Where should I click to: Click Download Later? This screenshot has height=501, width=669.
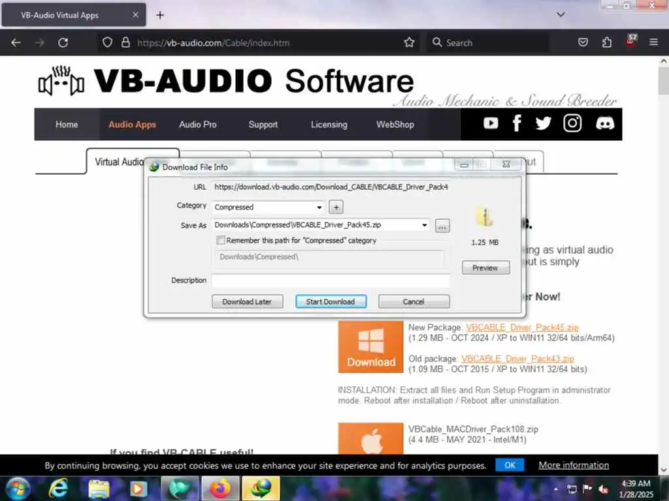[247, 301]
